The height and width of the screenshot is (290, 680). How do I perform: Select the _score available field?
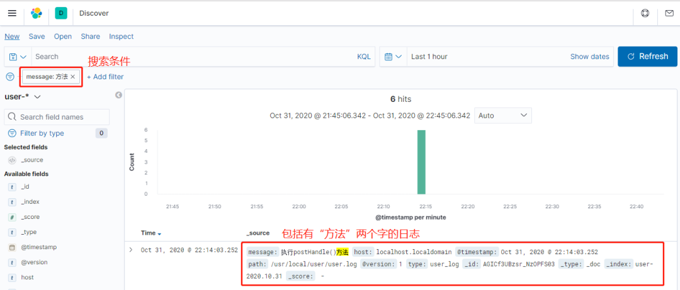coord(30,217)
